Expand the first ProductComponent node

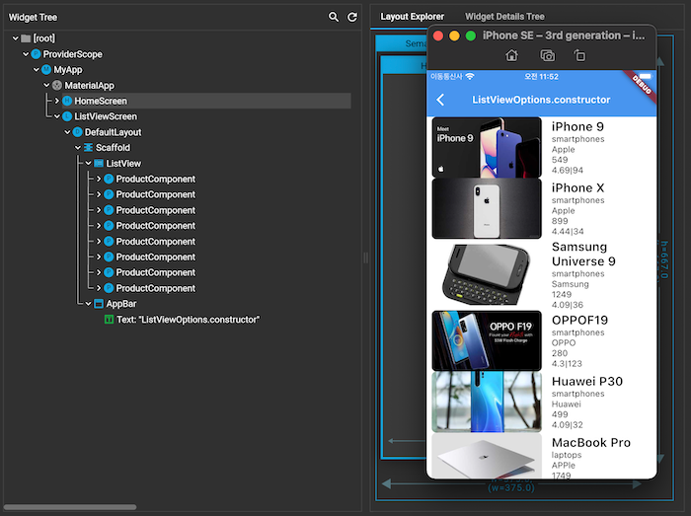click(x=99, y=179)
